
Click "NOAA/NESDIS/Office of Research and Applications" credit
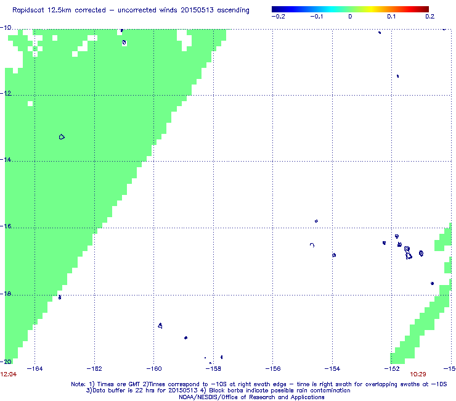251,397
